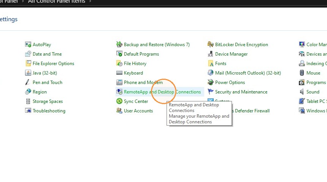Open RemoteApp and Desktop Connections link
Screen dimensions: 327x182
162,92
